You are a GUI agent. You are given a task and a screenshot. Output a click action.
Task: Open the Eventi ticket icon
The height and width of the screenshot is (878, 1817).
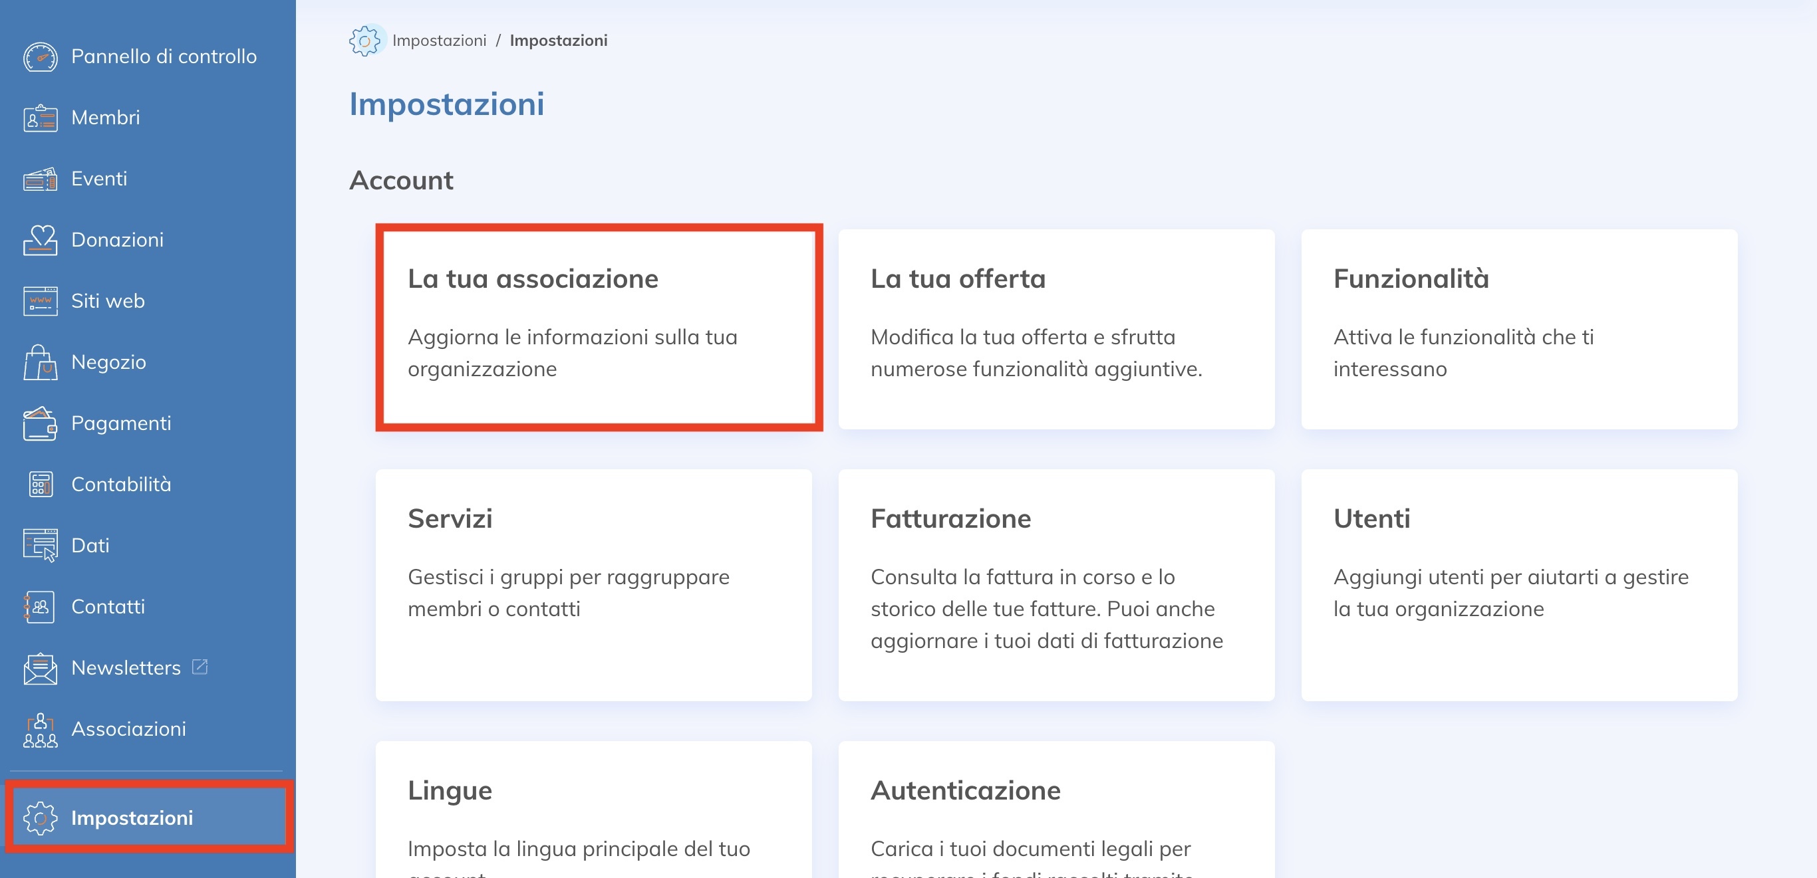coord(40,179)
